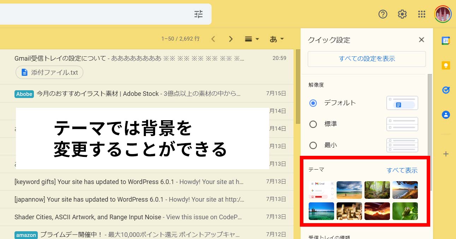The image size is (456, 239).
Task: Click the 標準 density preview image
Action: [402, 124]
